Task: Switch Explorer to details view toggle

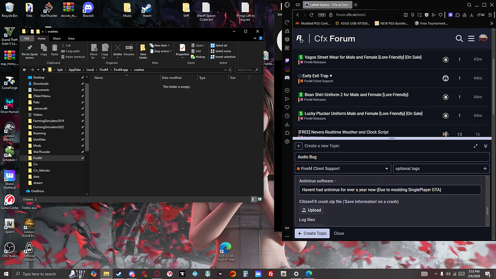Action: point(253,199)
